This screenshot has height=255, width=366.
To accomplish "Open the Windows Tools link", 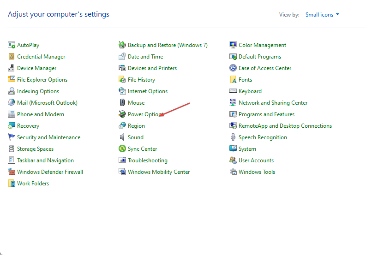I will [x=257, y=172].
